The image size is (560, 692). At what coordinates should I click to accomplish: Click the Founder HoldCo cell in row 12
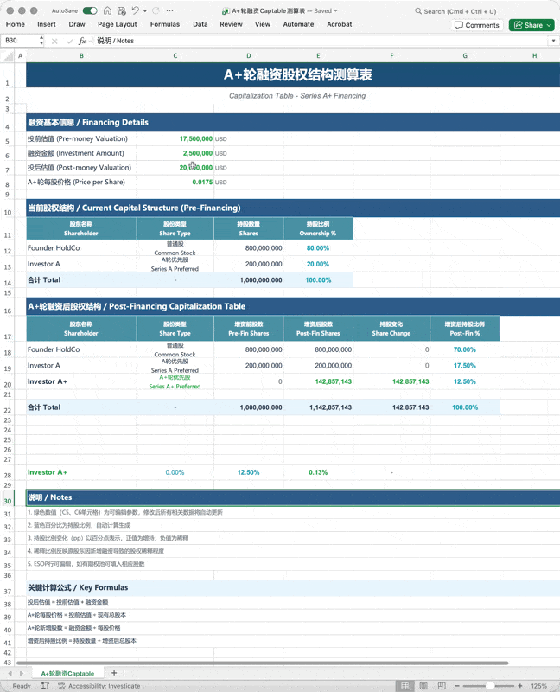tap(81, 248)
